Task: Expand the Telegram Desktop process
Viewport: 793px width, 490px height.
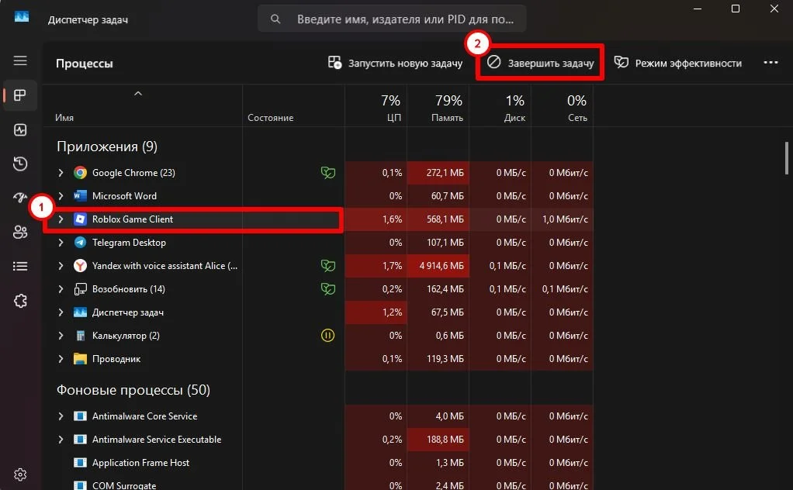Action: tap(61, 243)
